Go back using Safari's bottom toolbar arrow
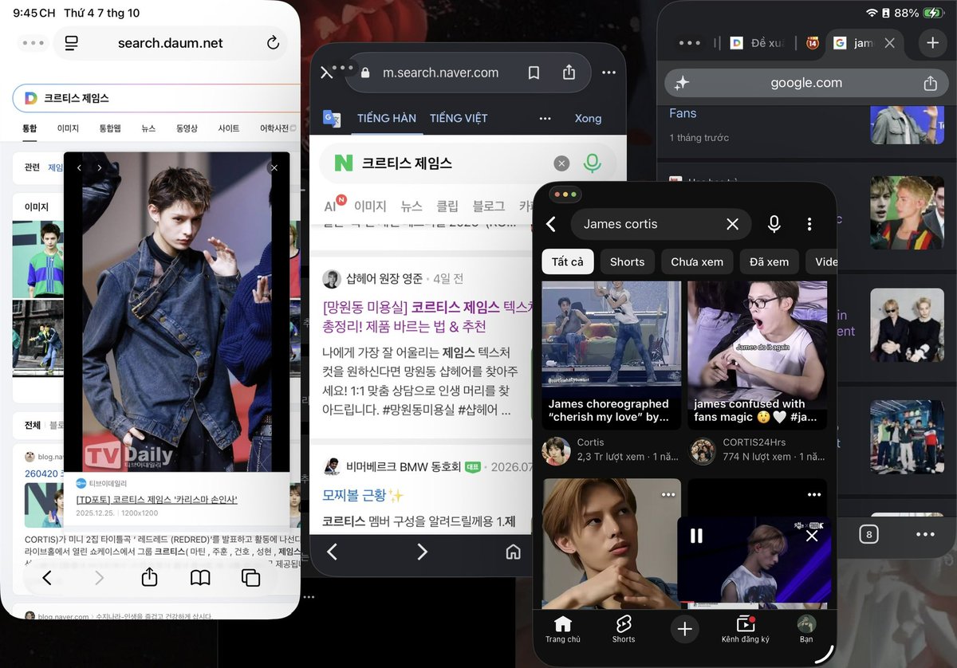957x668 pixels. click(x=46, y=578)
